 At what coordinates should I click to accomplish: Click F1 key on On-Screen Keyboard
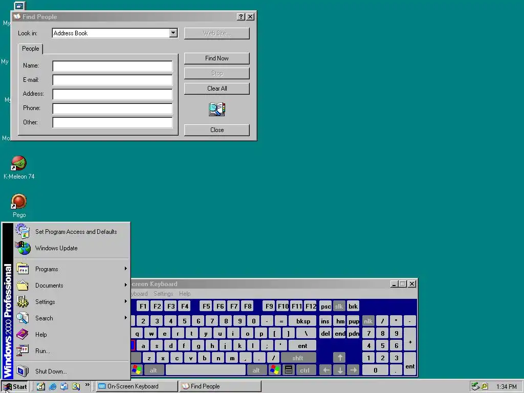tap(143, 306)
